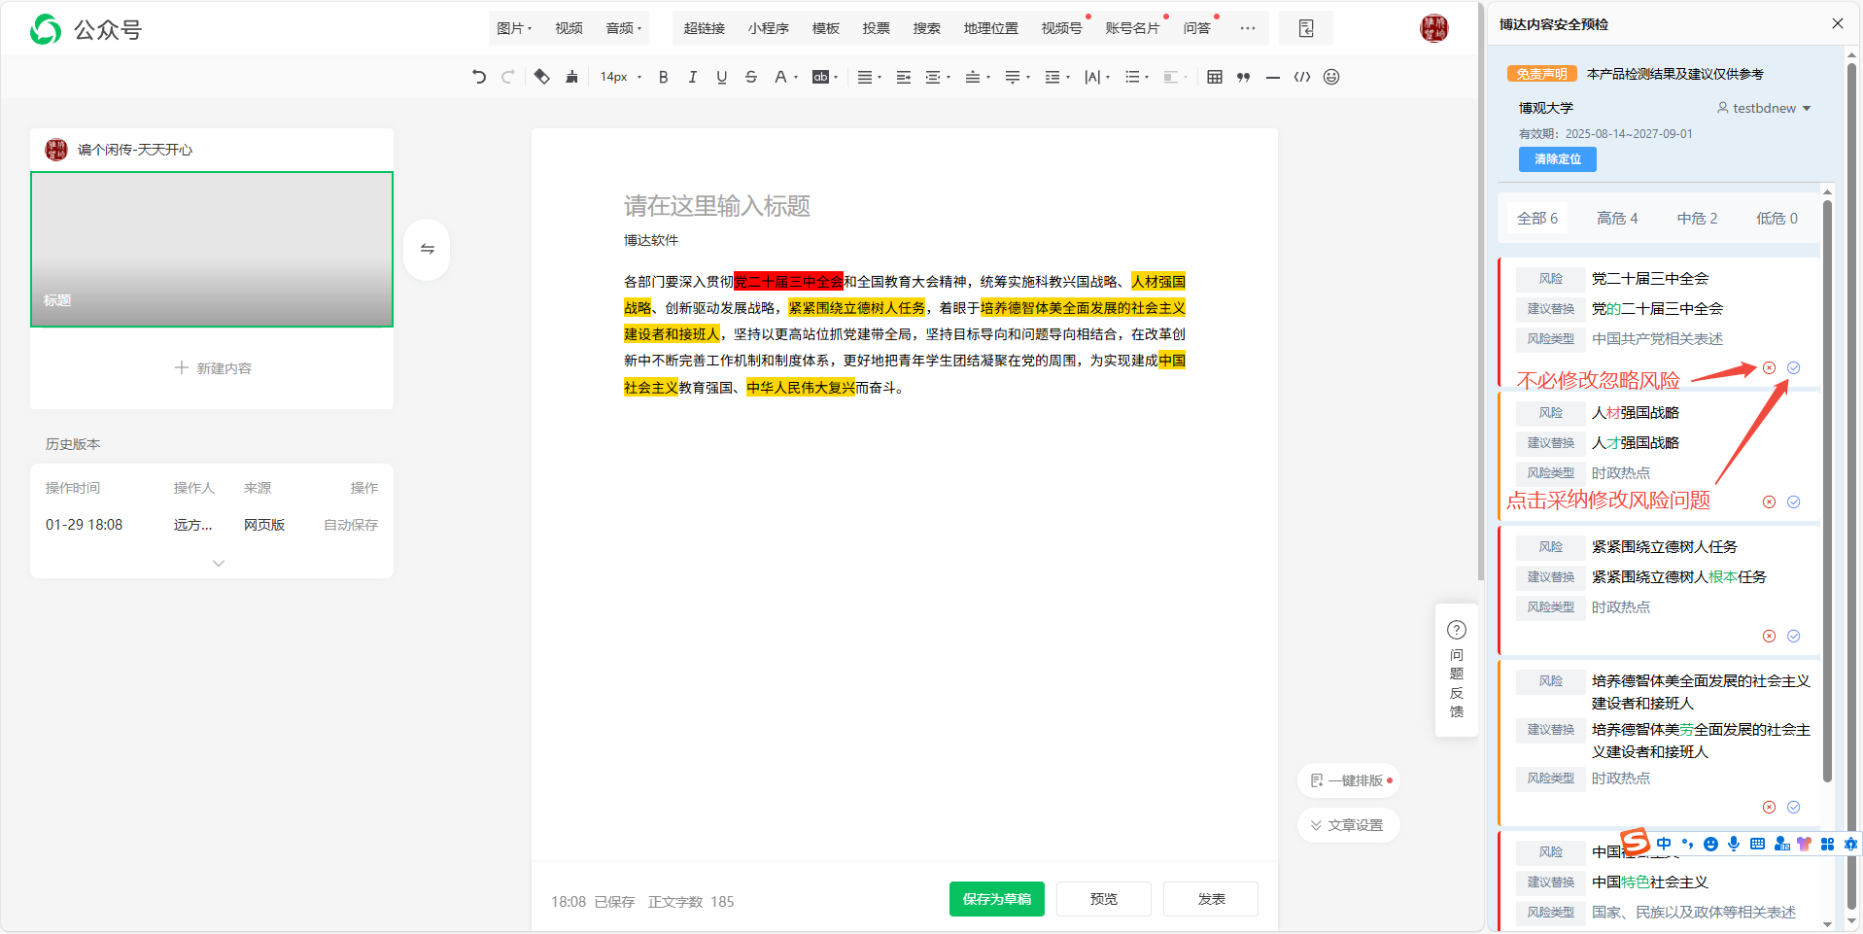Switch to the 高危 4 risk tab
The height and width of the screenshot is (934, 1863).
click(x=1616, y=219)
